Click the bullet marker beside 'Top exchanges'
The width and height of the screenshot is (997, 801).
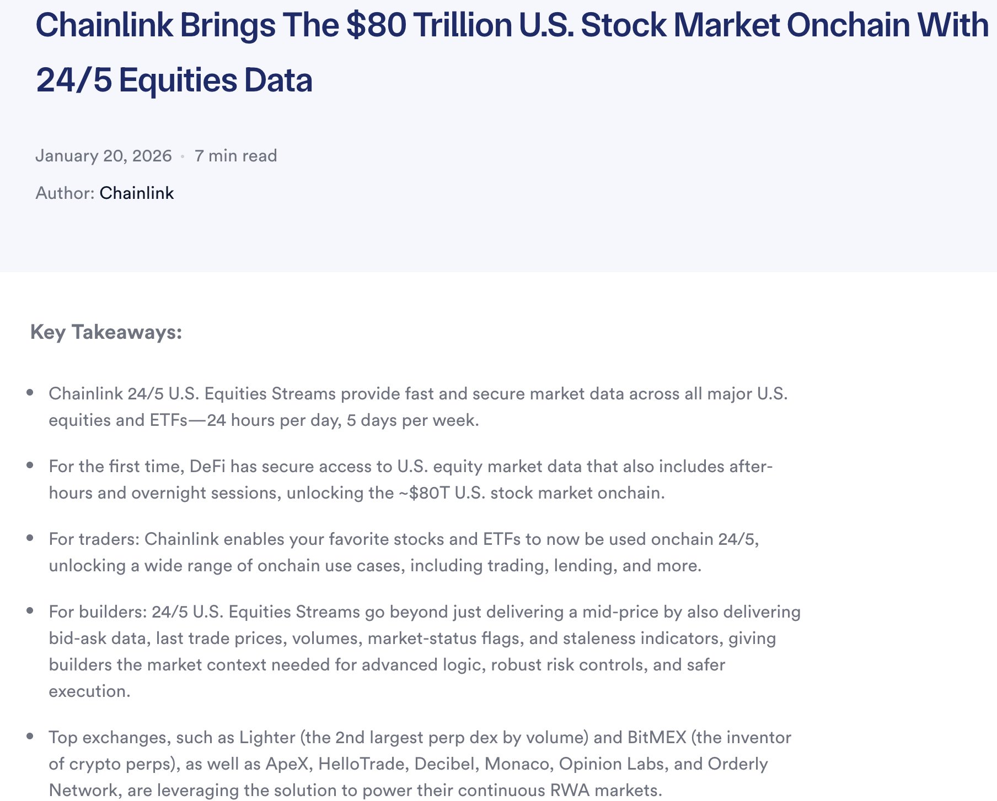click(x=30, y=737)
